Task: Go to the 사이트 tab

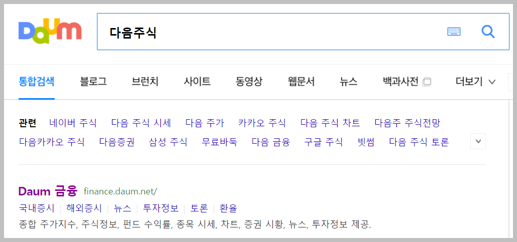Action: pyautogui.click(x=197, y=82)
